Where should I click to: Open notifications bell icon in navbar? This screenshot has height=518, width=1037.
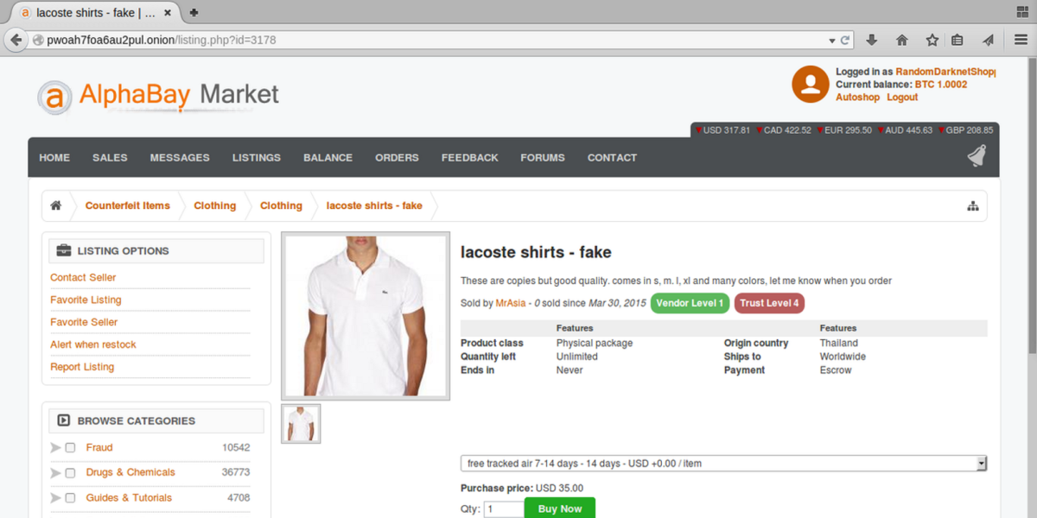(x=976, y=156)
